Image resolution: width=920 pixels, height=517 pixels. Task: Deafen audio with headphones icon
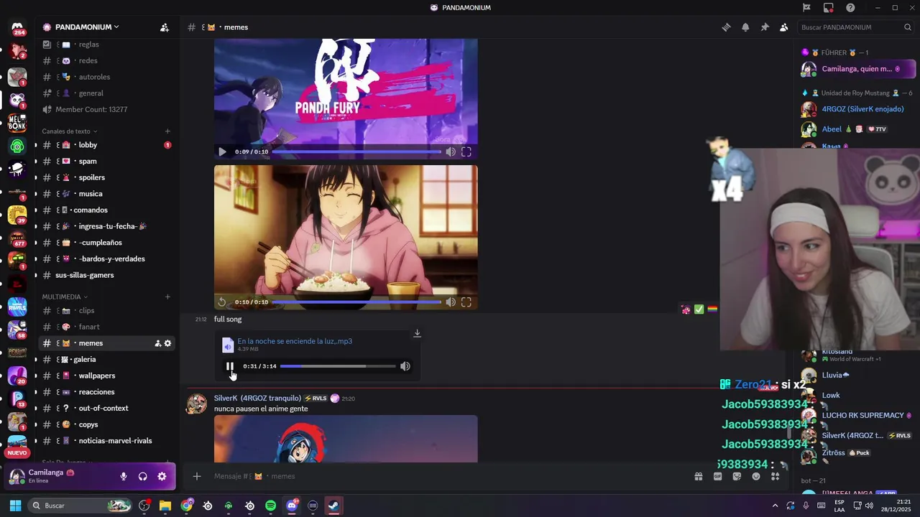coord(142,476)
